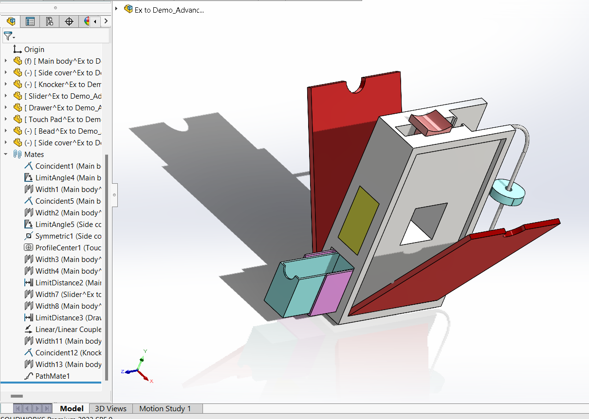589x419 pixels.
Task: Open the FeatureManager Design Tree tab
Action: (11, 21)
